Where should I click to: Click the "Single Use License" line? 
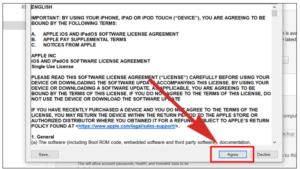[52, 66]
